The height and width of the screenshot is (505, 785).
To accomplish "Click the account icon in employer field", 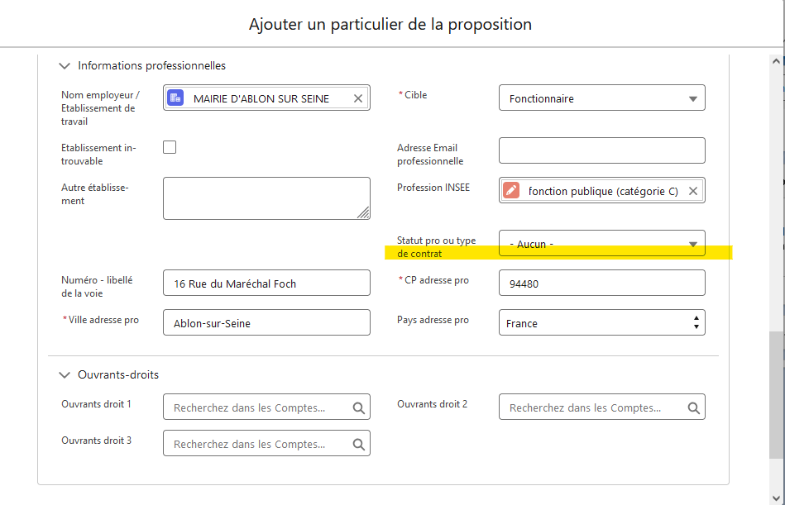I will click(x=175, y=98).
